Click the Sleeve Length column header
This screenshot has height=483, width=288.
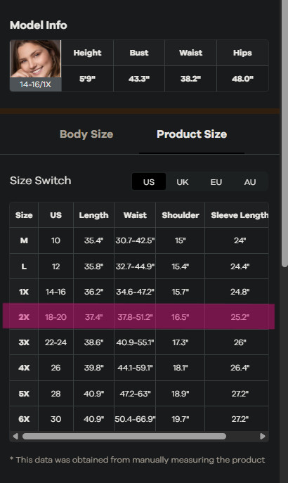click(x=240, y=215)
